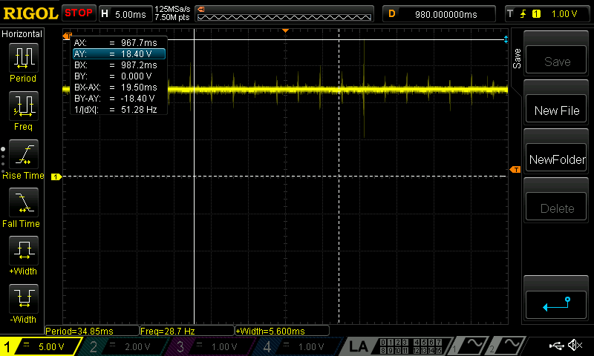Open the LA logic analyzer panel
This screenshot has width=594, height=356.
tap(359, 346)
